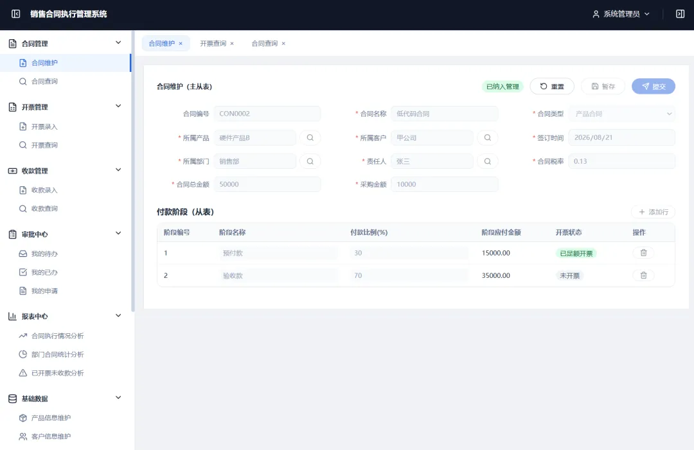
Task: Collapse the 合同管理 menu group
Action: point(118,43)
